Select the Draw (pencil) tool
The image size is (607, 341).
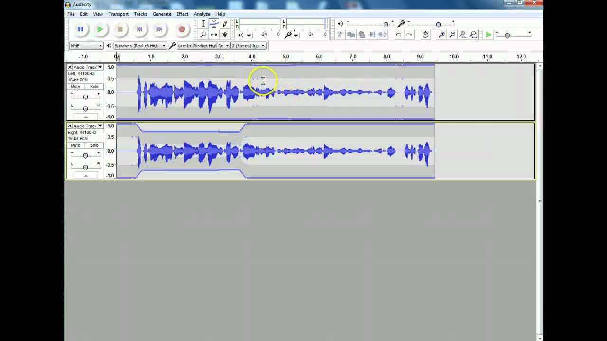225,24
